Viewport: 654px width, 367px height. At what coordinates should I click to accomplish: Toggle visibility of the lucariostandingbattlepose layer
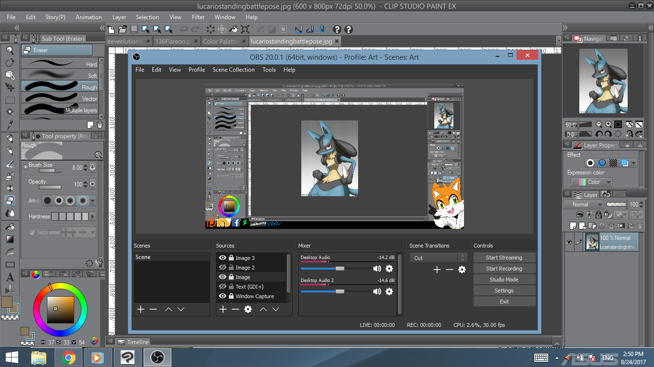coord(569,242)
